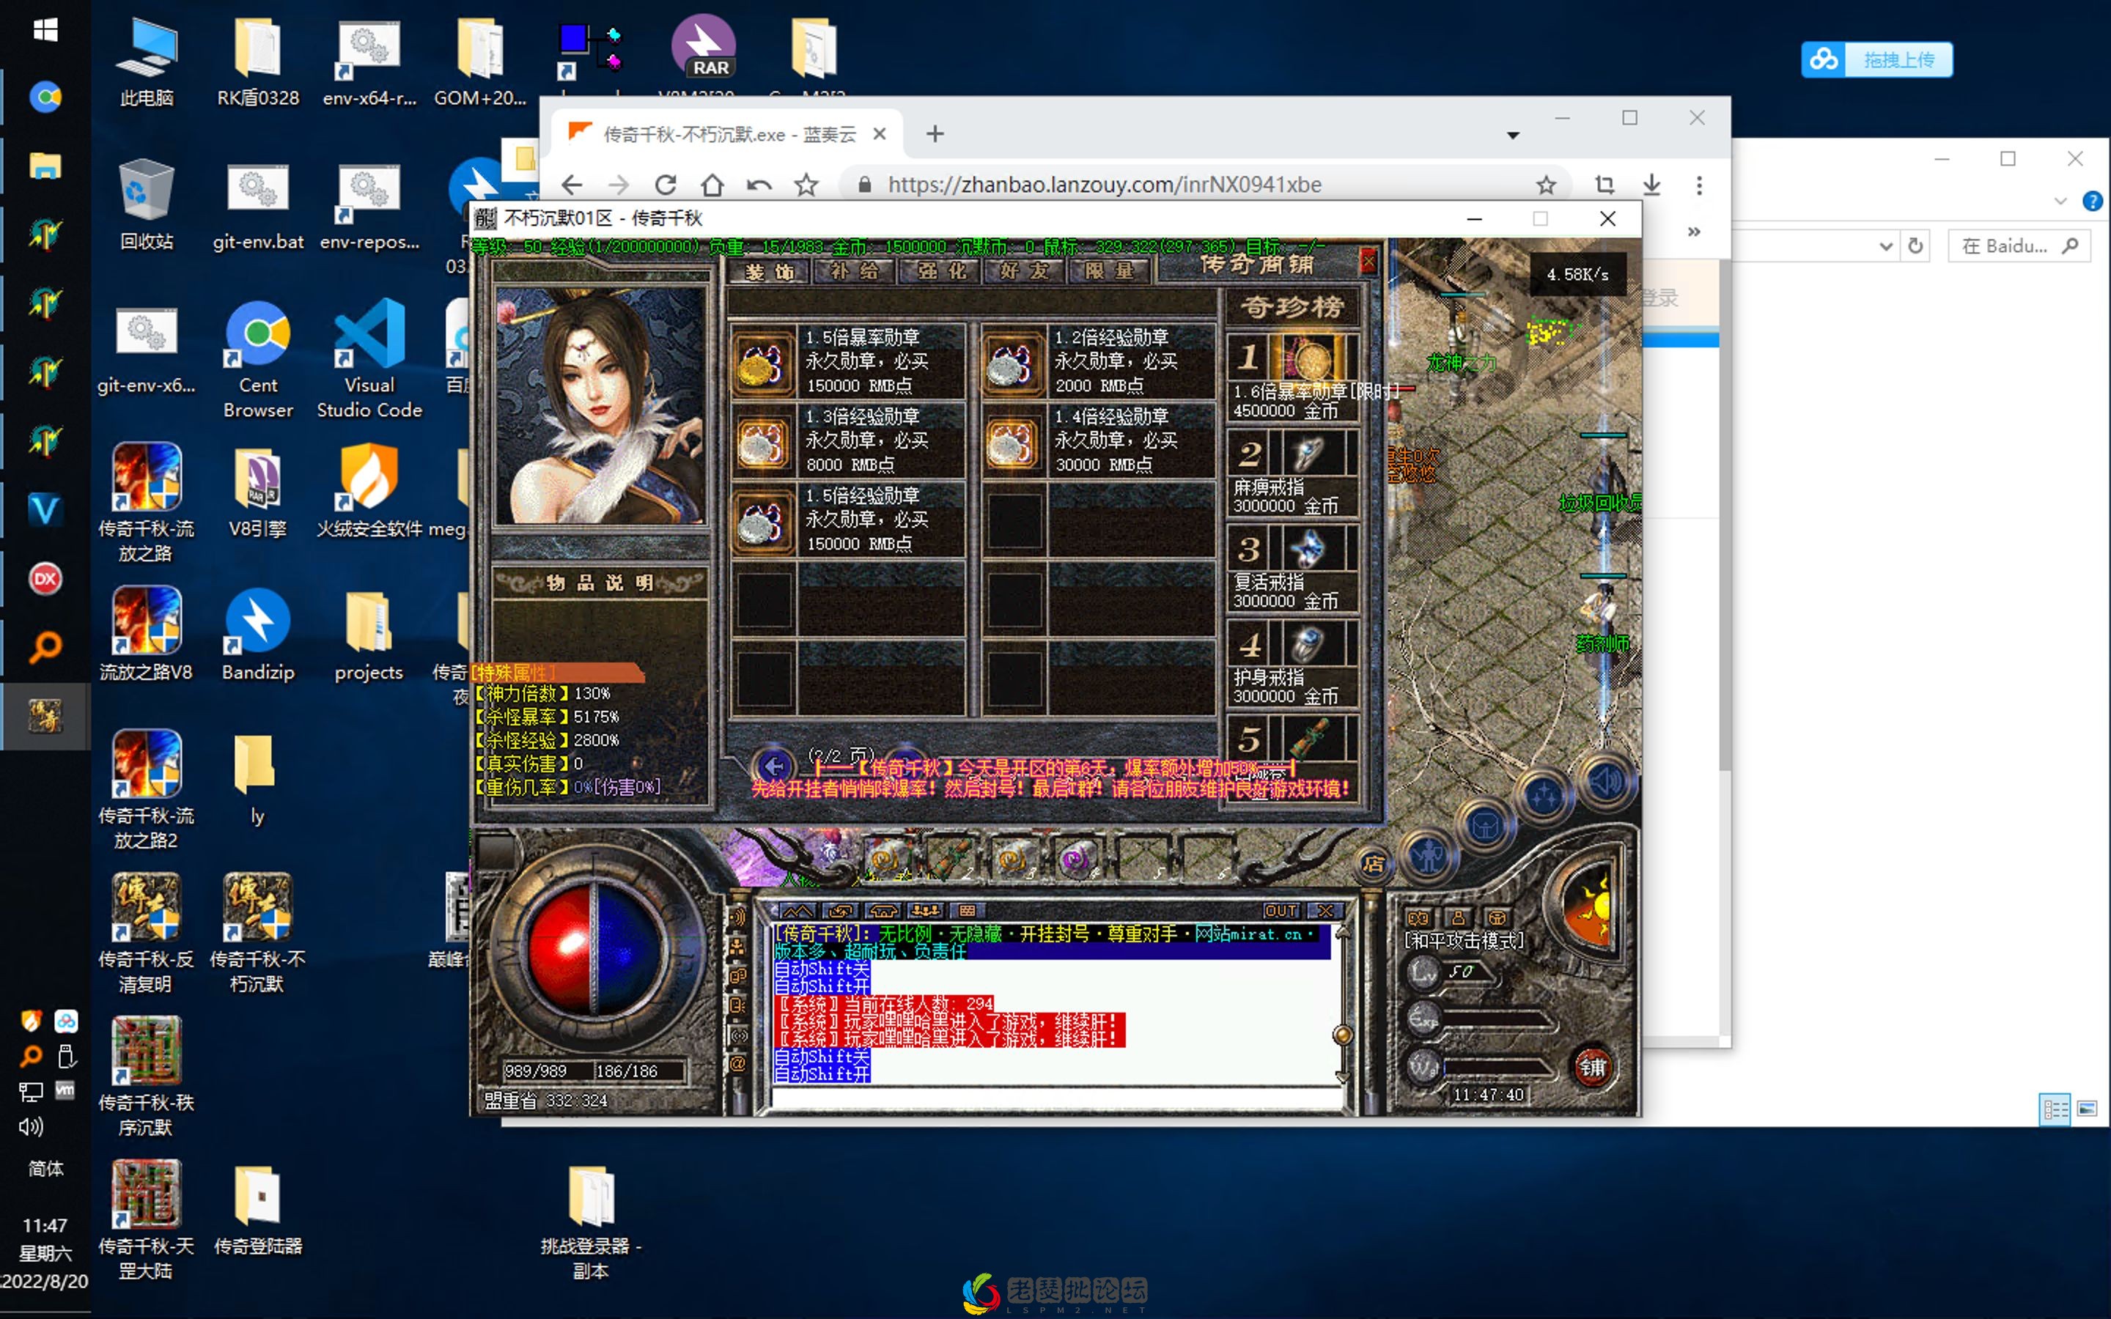Image resolution: width=2111 pixels, height=1319 pixels.
Task: Toggle the chat side @ private channel
Action: coord(739,1064)
